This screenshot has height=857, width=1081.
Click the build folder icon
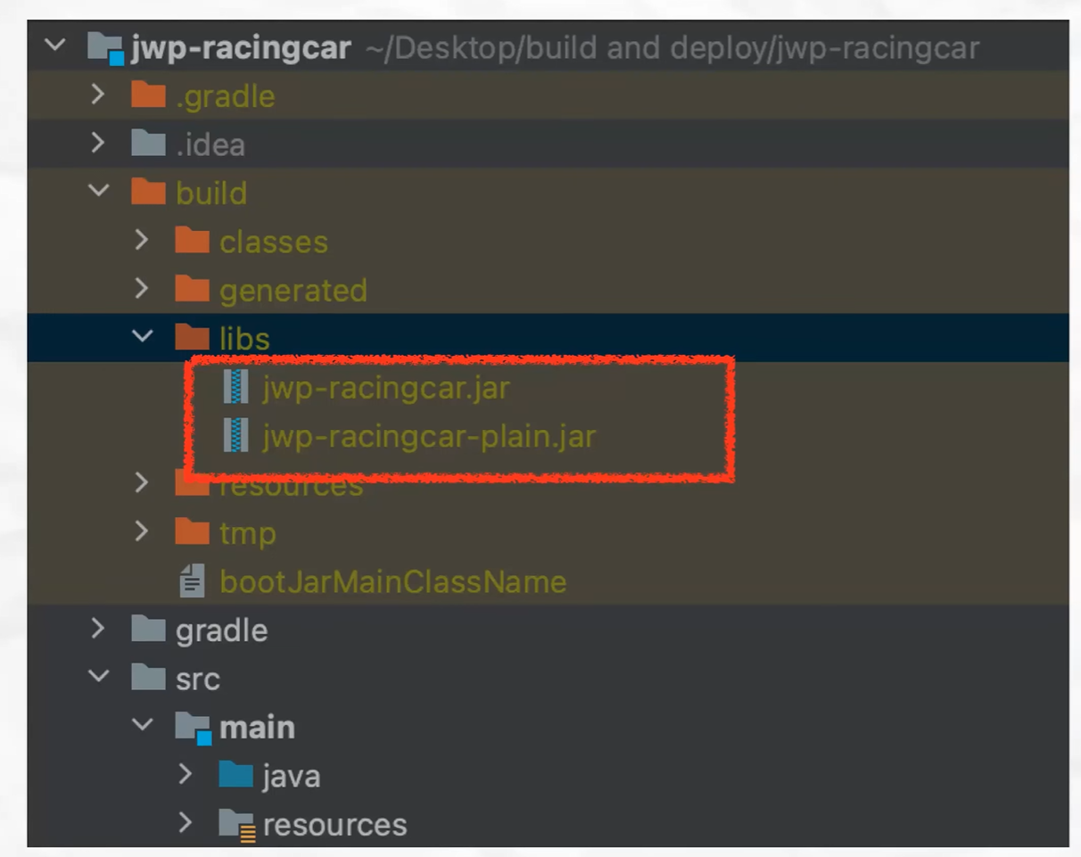(x=148, y=192)
